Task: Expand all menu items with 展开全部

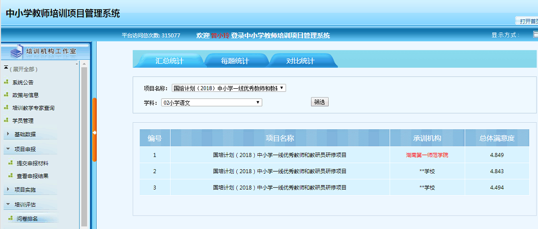Action: click(23, 69)
